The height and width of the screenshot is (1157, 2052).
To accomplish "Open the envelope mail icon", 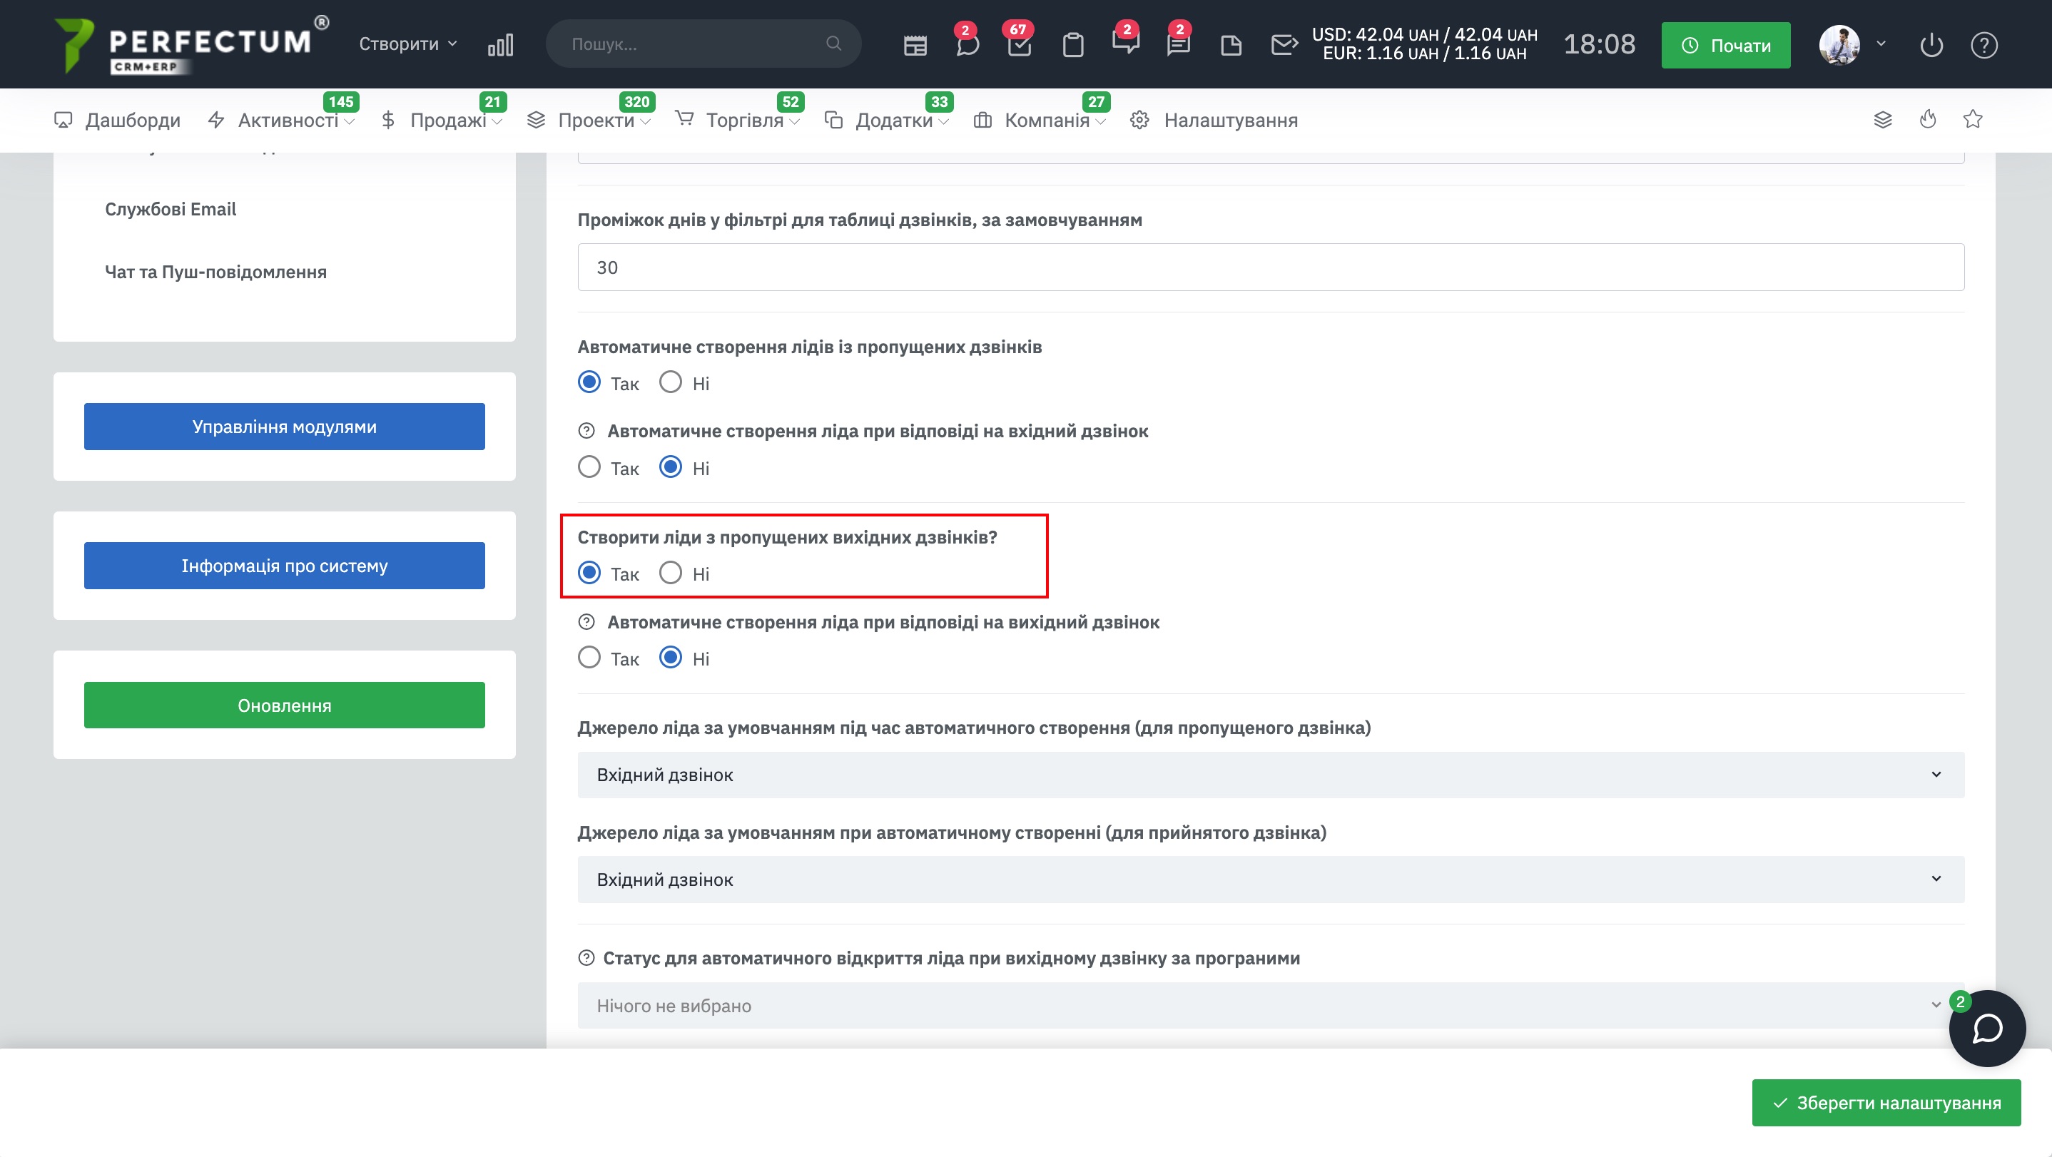I will point(1284,45).
